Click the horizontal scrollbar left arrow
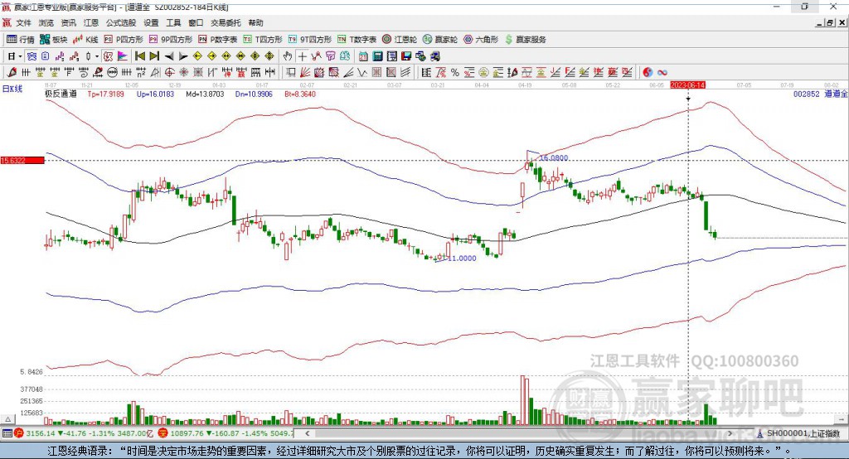The width and height of the screenshot is (849, 459). (307, 433)
